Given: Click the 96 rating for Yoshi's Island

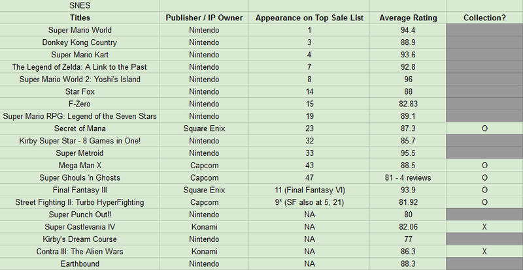Looking at the screenshot, I should tap(408, 79).
